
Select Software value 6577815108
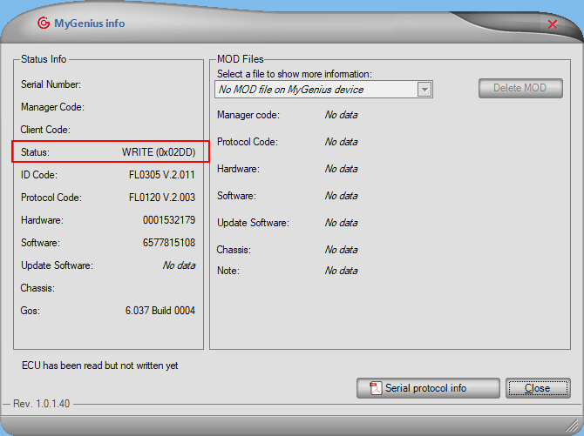point(169,243)
